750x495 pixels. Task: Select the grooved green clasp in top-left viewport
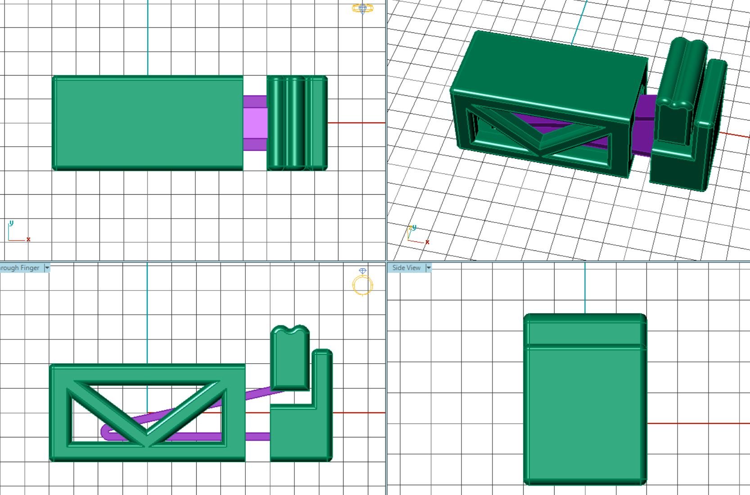click(297, 123)
